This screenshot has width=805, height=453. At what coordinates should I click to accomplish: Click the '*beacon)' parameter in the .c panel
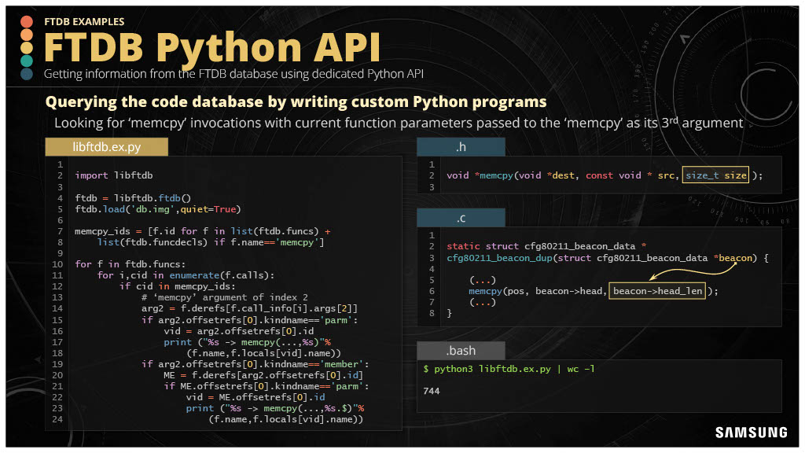click(x=735, y=258)
